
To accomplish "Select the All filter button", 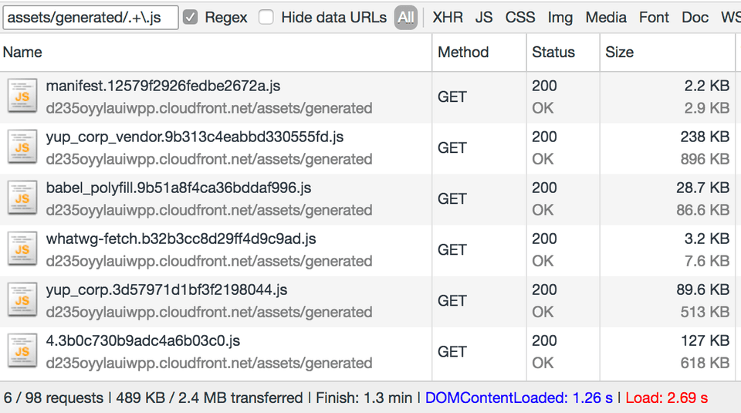I will pos(405,18).
